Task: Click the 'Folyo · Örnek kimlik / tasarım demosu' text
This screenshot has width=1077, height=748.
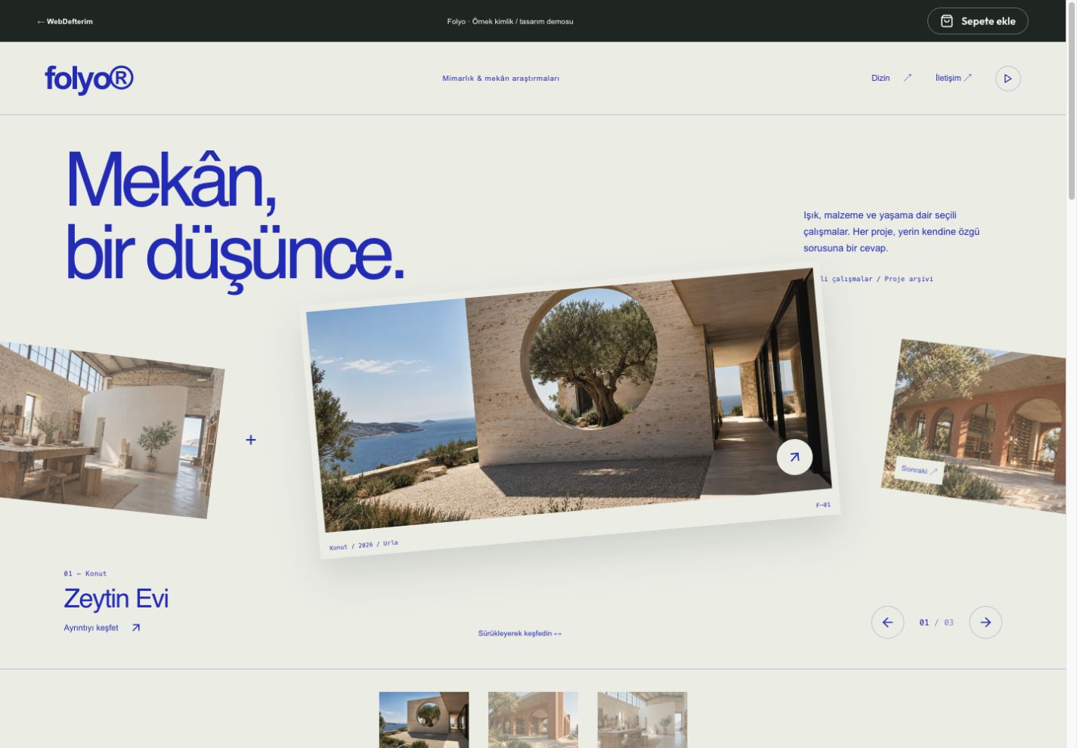Action: pyautogui.click(x=510, y=21)
